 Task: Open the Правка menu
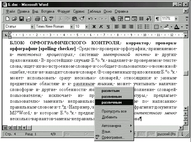pyautogui.click(x=23, y=11)
